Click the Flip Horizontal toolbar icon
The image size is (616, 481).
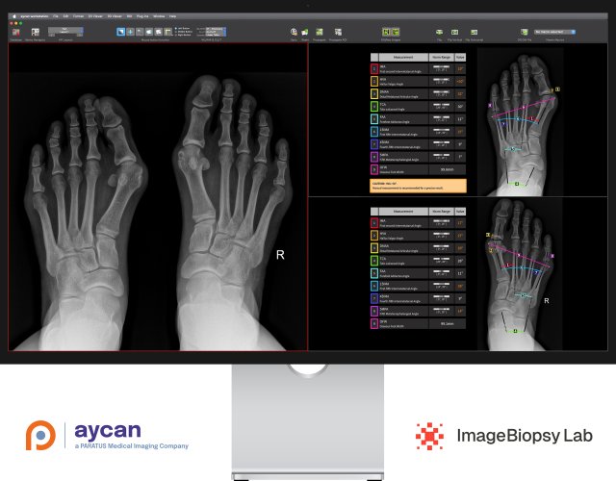475,32
